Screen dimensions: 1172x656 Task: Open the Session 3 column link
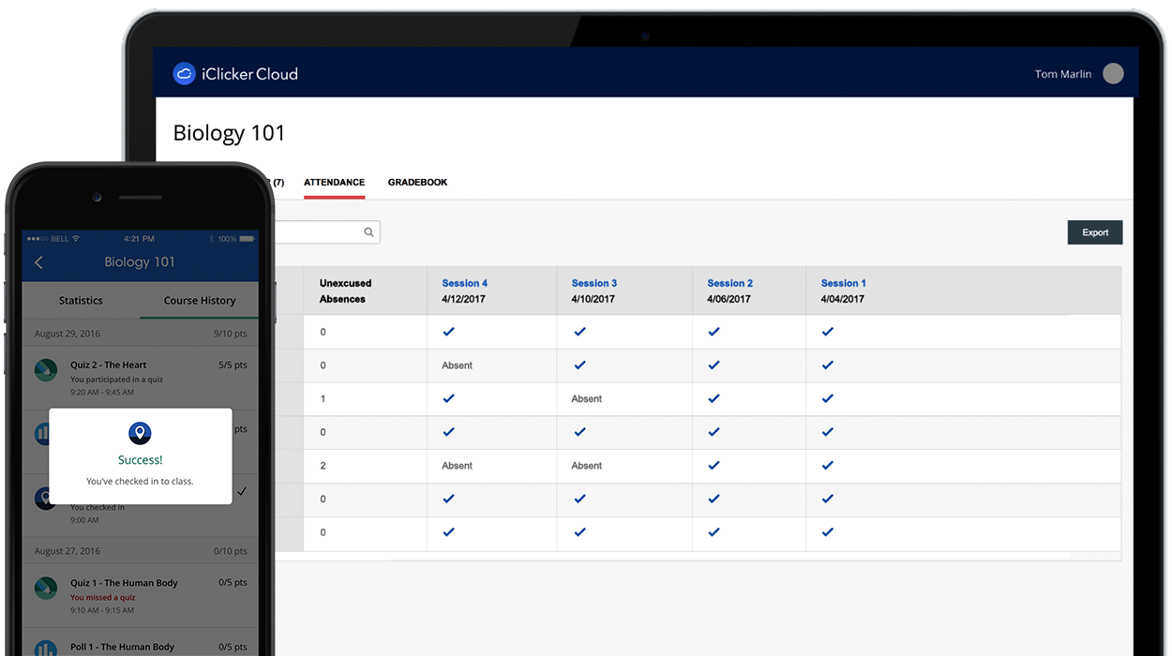pyautogui.click(x=594, y=283)
